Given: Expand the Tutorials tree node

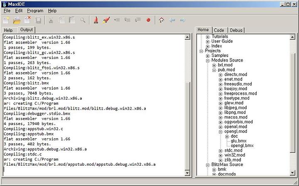Looking at the screenshot, I should click(x=208, y=37).
